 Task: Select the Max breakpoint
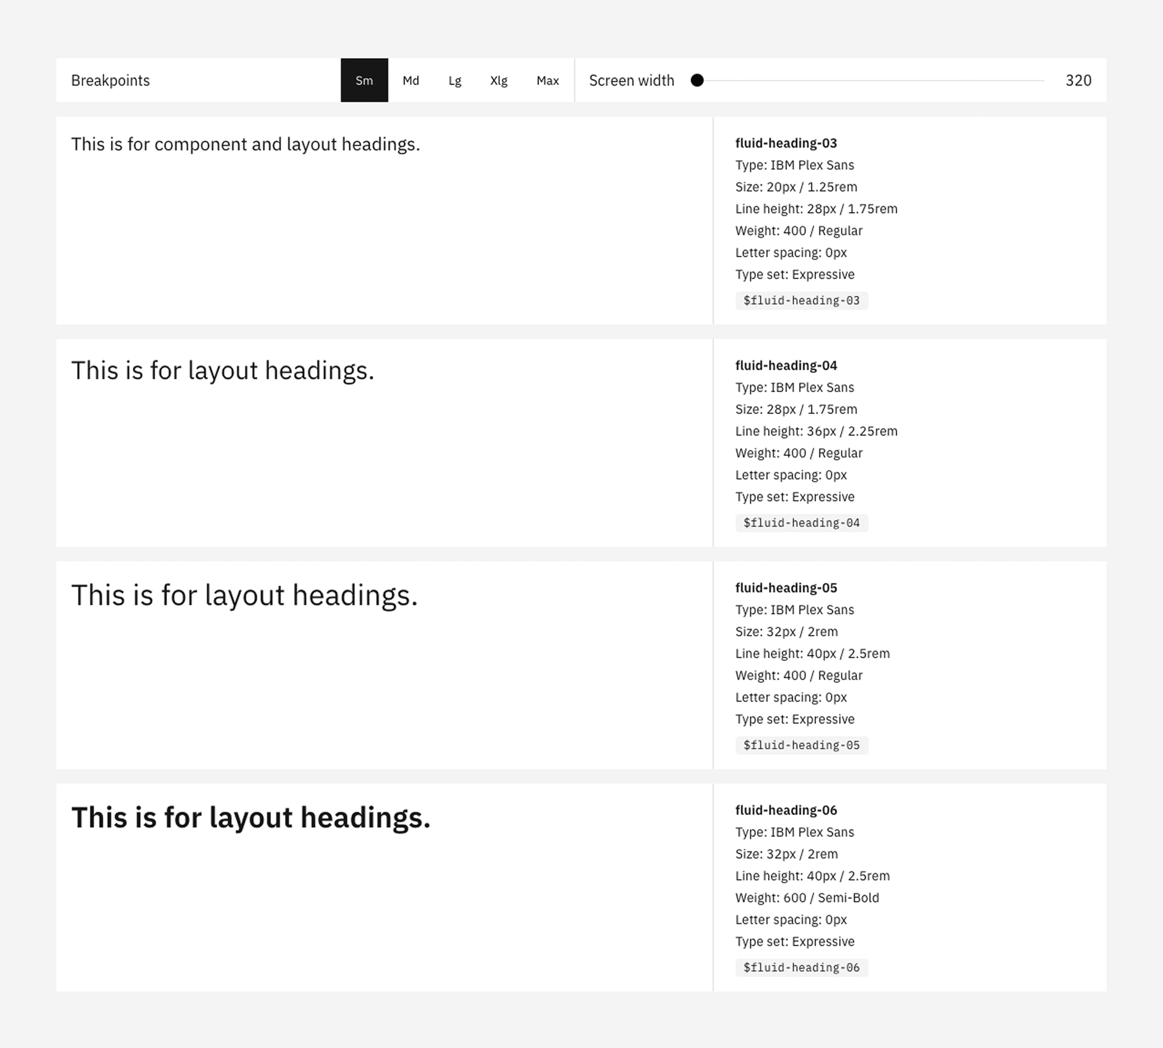pyautogui.click(x=547, y=80)
